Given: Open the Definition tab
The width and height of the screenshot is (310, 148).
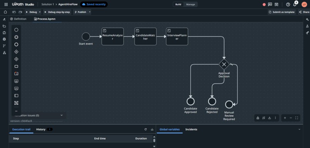Looking at the screenshot, I should point(18,19).
